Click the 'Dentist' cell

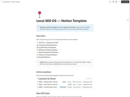(x=79, y=85)
